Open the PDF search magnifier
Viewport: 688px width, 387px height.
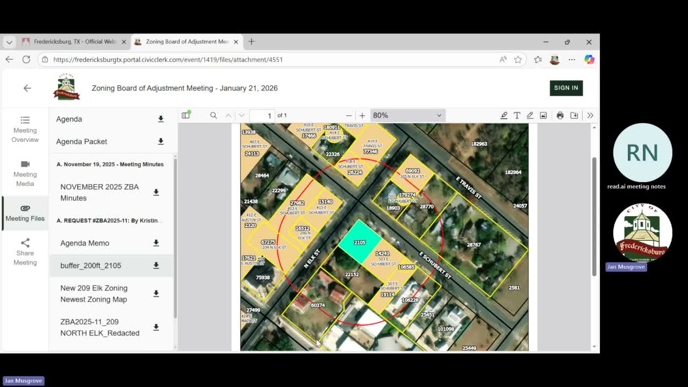click(x=213, y=115)
